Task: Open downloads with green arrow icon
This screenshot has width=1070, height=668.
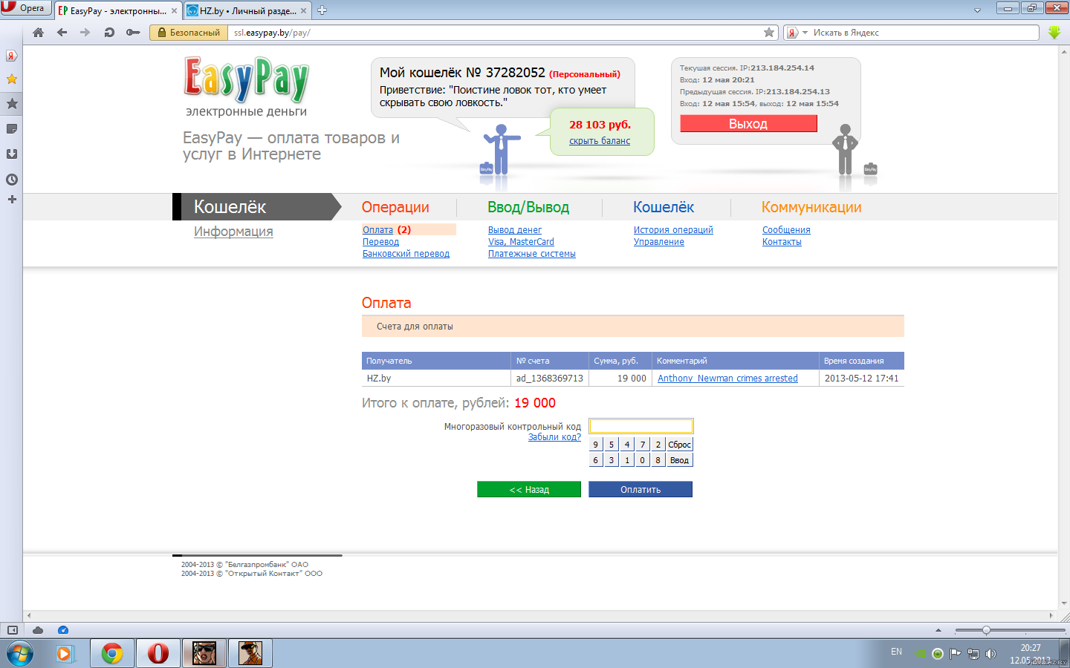Action: coord(1054,33)
